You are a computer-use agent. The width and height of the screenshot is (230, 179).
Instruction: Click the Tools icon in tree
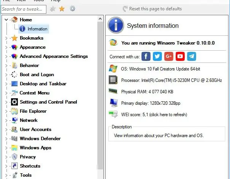pos(14,175)
